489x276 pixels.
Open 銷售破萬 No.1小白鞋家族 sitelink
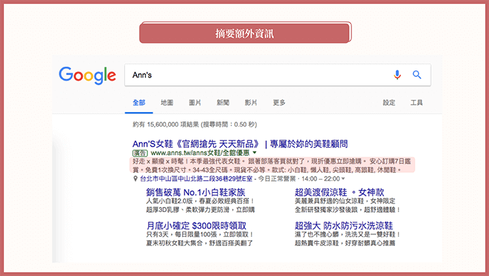[x=196, y=192]
